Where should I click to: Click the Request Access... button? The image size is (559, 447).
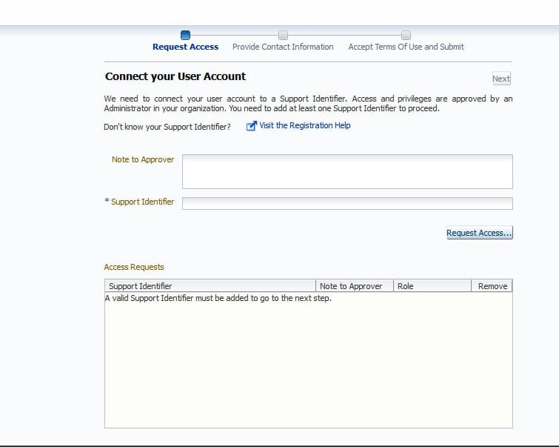479,233
